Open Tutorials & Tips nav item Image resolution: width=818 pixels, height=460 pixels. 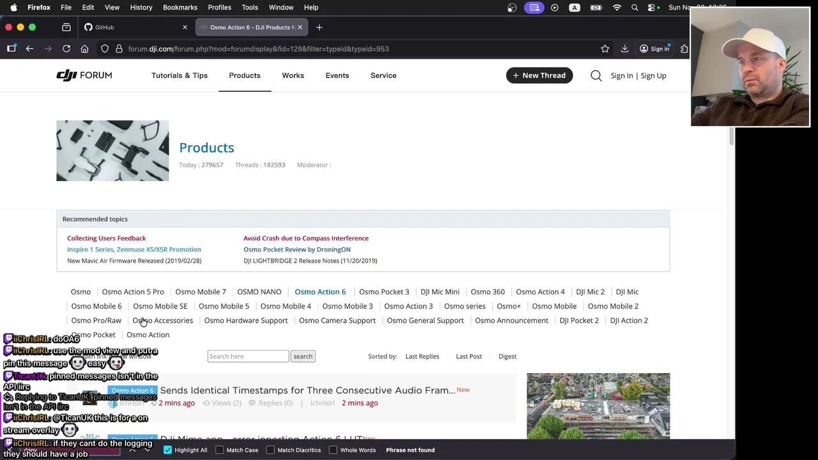point(180,75)
